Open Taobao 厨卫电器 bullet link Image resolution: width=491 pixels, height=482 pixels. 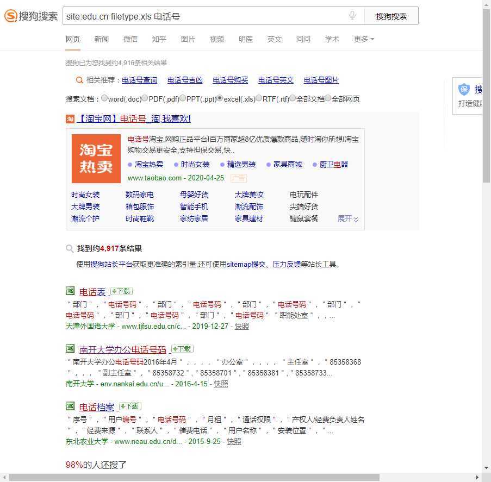pyautogui.click(x=334, y=164)
